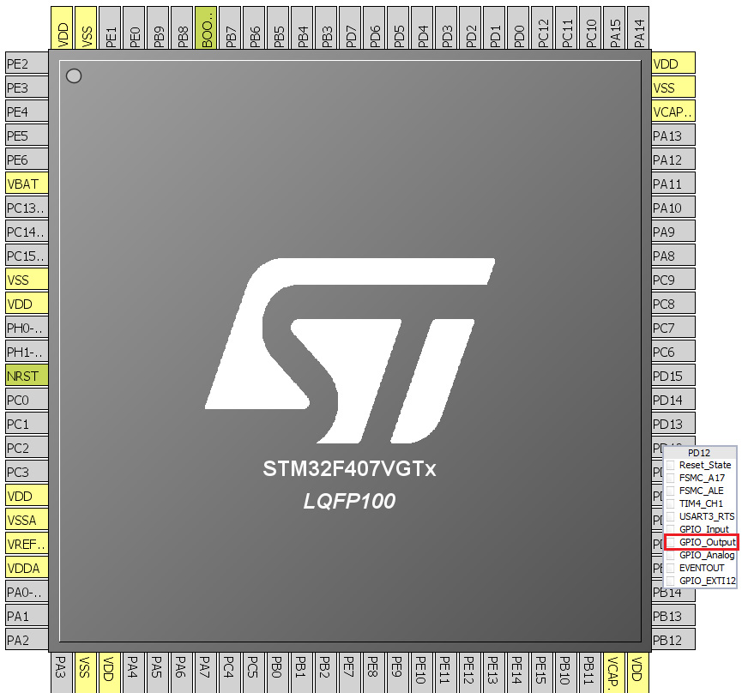Screen dimensions: 754x693
Task: Select GPIO_Output in the PD12 menu
Action: point(707,542)
